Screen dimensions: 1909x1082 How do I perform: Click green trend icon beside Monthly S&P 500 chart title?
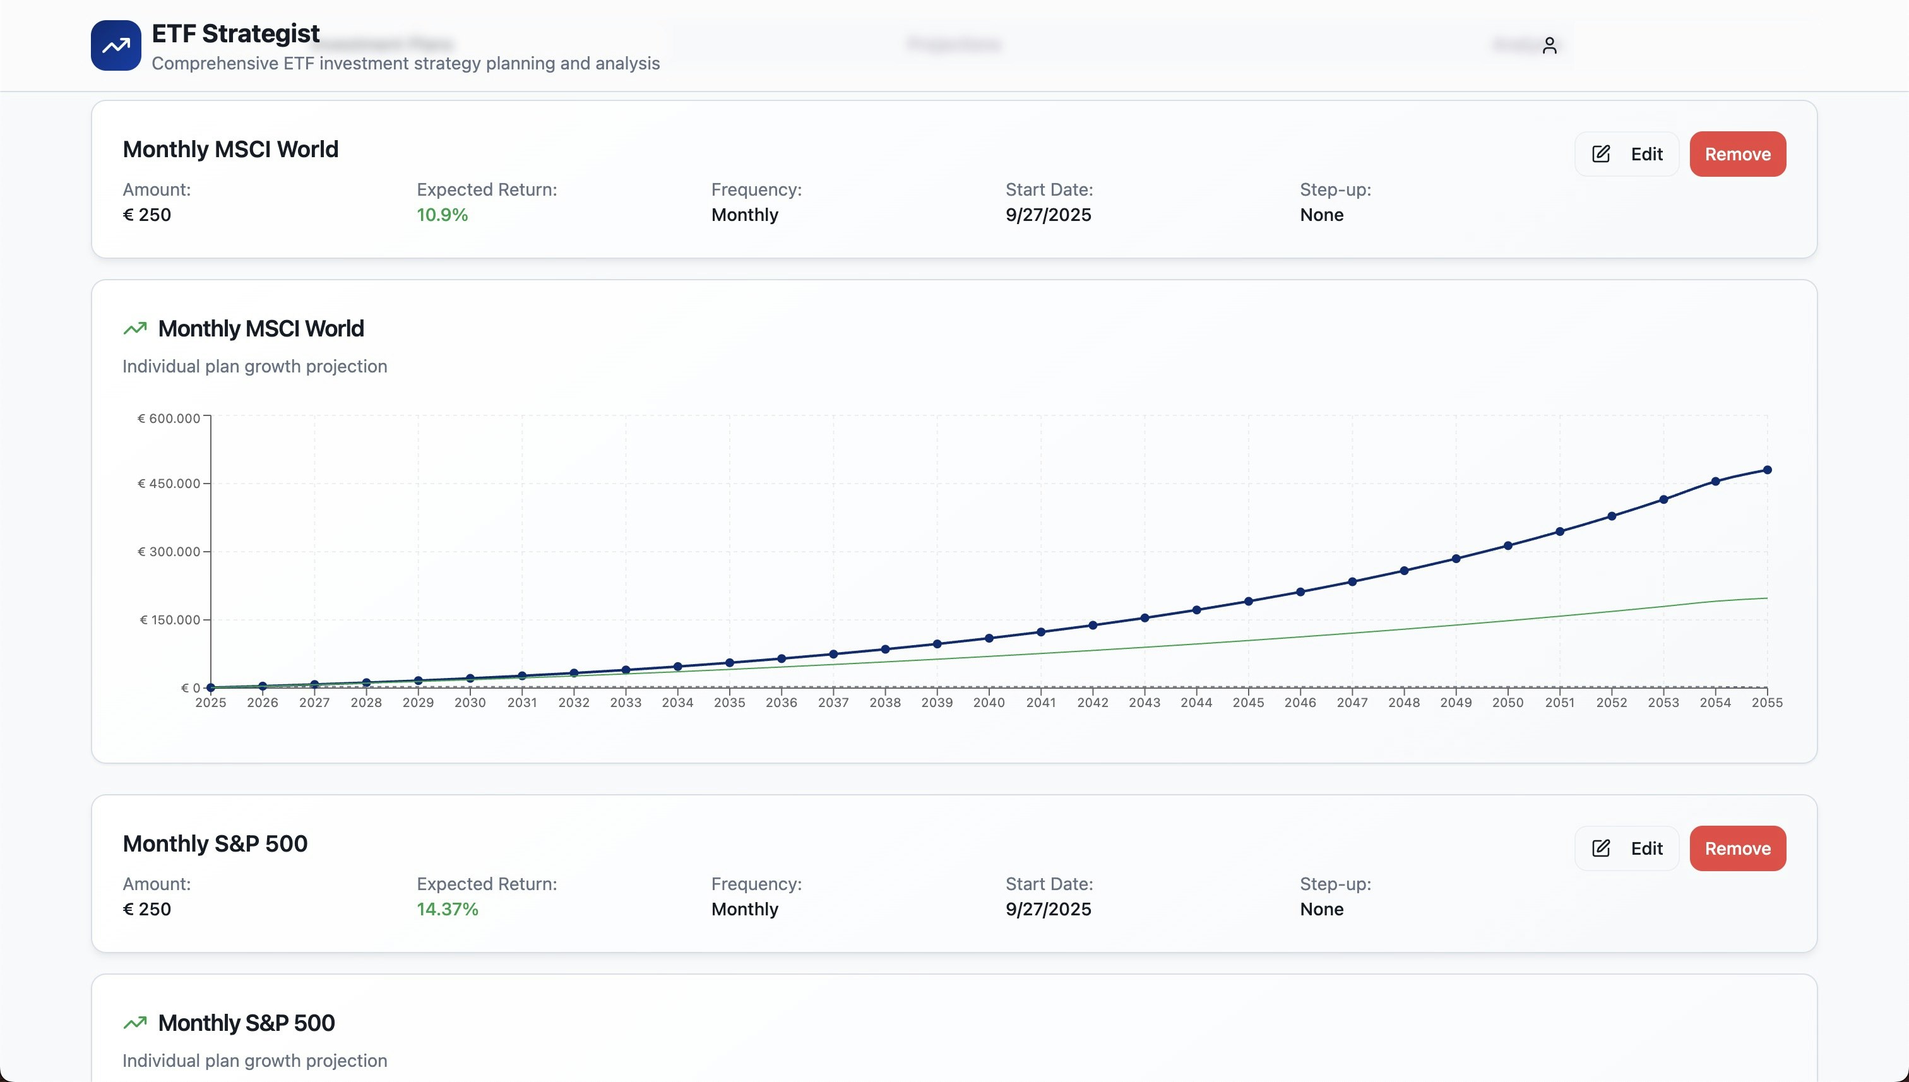point(135,1023)
